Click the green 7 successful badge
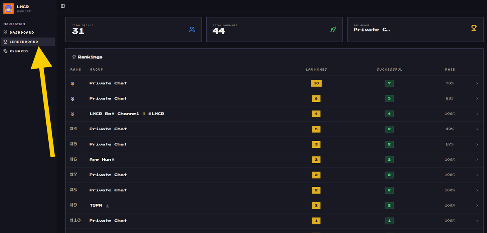Screen dimensions: 487x233 (389, 83)
